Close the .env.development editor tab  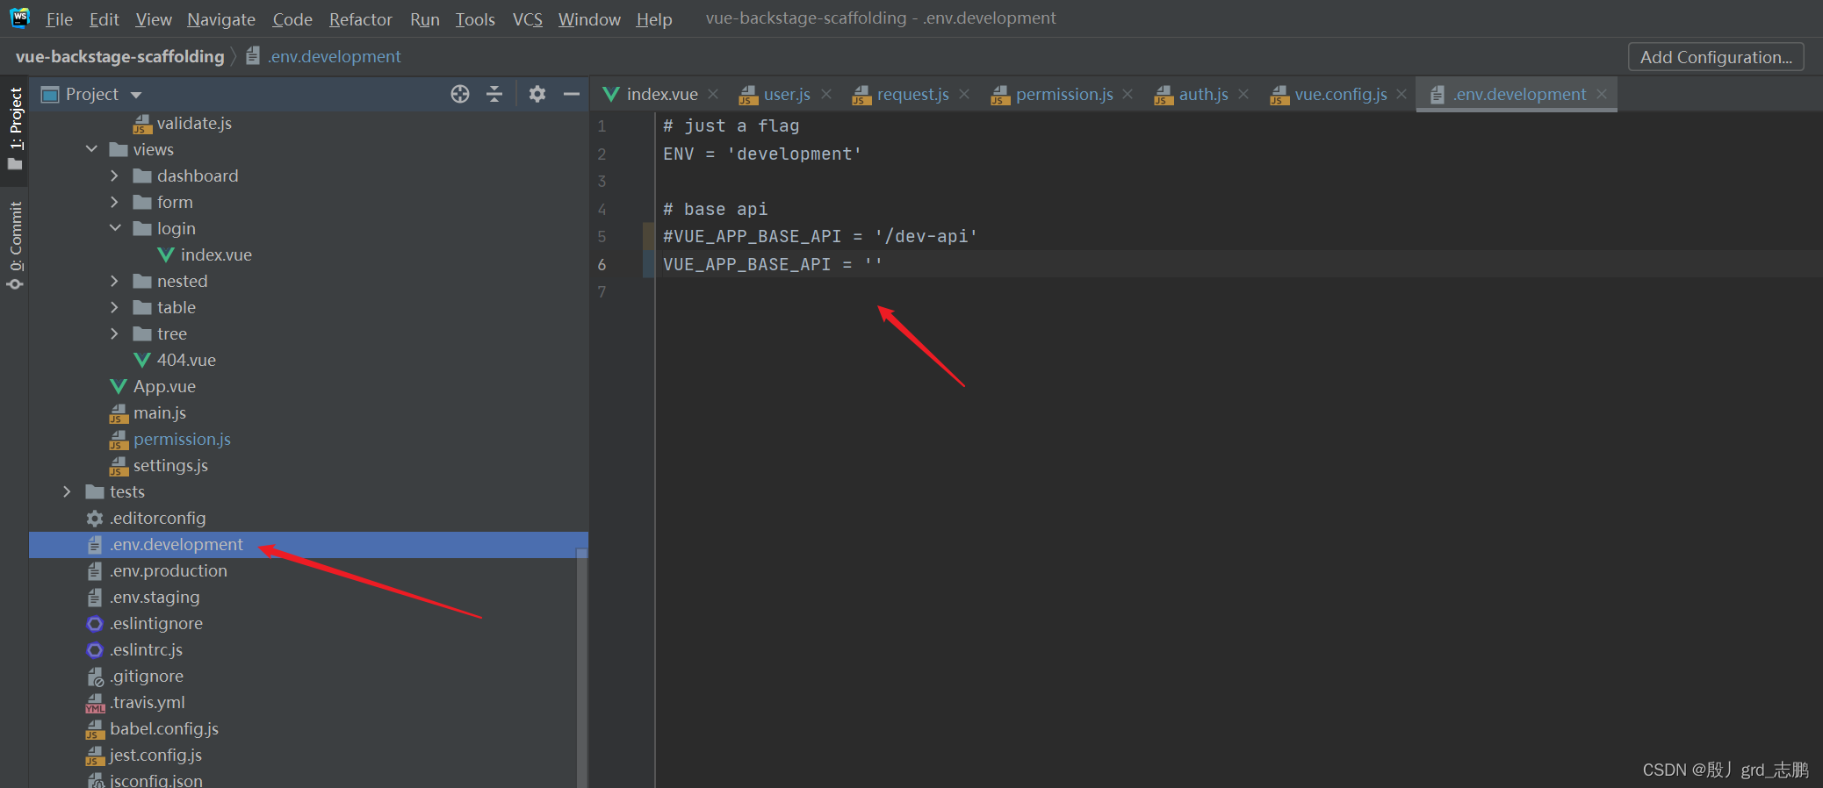[x=1602, y=94]
